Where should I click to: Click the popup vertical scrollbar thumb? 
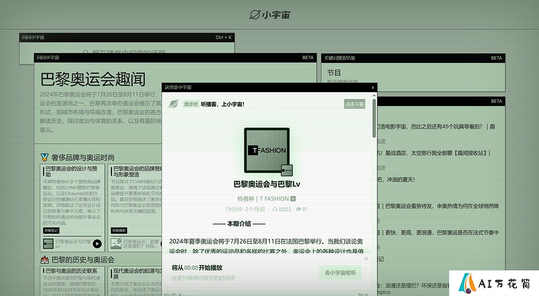click(374, 118)
